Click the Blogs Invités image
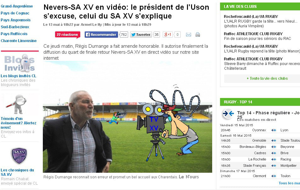300x190 pixels. click(20, 63)
